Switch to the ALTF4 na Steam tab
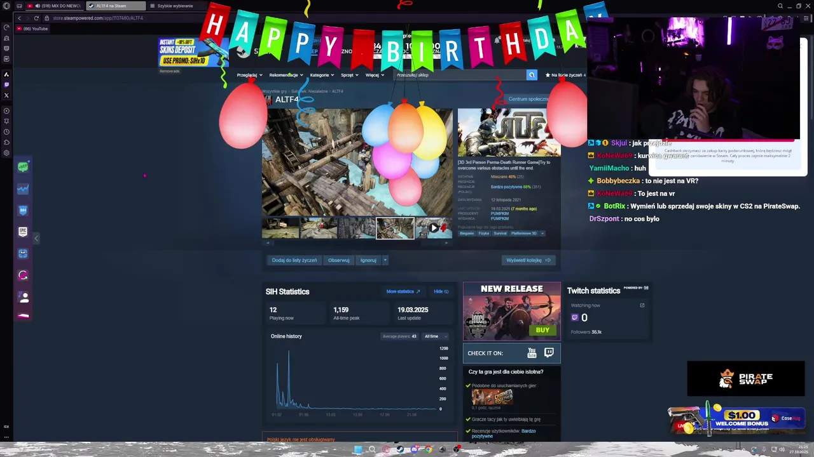Screen dimensions: 814x457 (x=115, y=6)
